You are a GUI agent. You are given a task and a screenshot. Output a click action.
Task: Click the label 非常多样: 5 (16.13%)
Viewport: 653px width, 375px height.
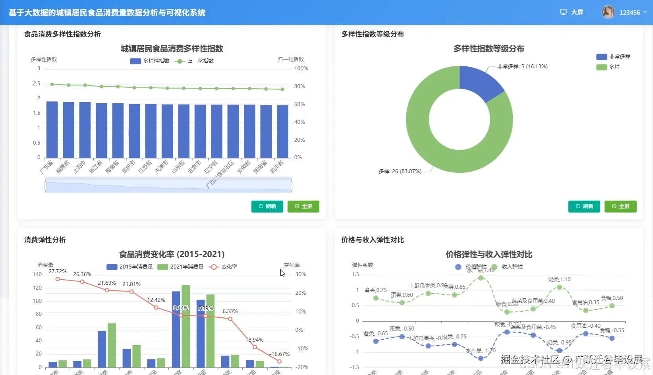522,66
